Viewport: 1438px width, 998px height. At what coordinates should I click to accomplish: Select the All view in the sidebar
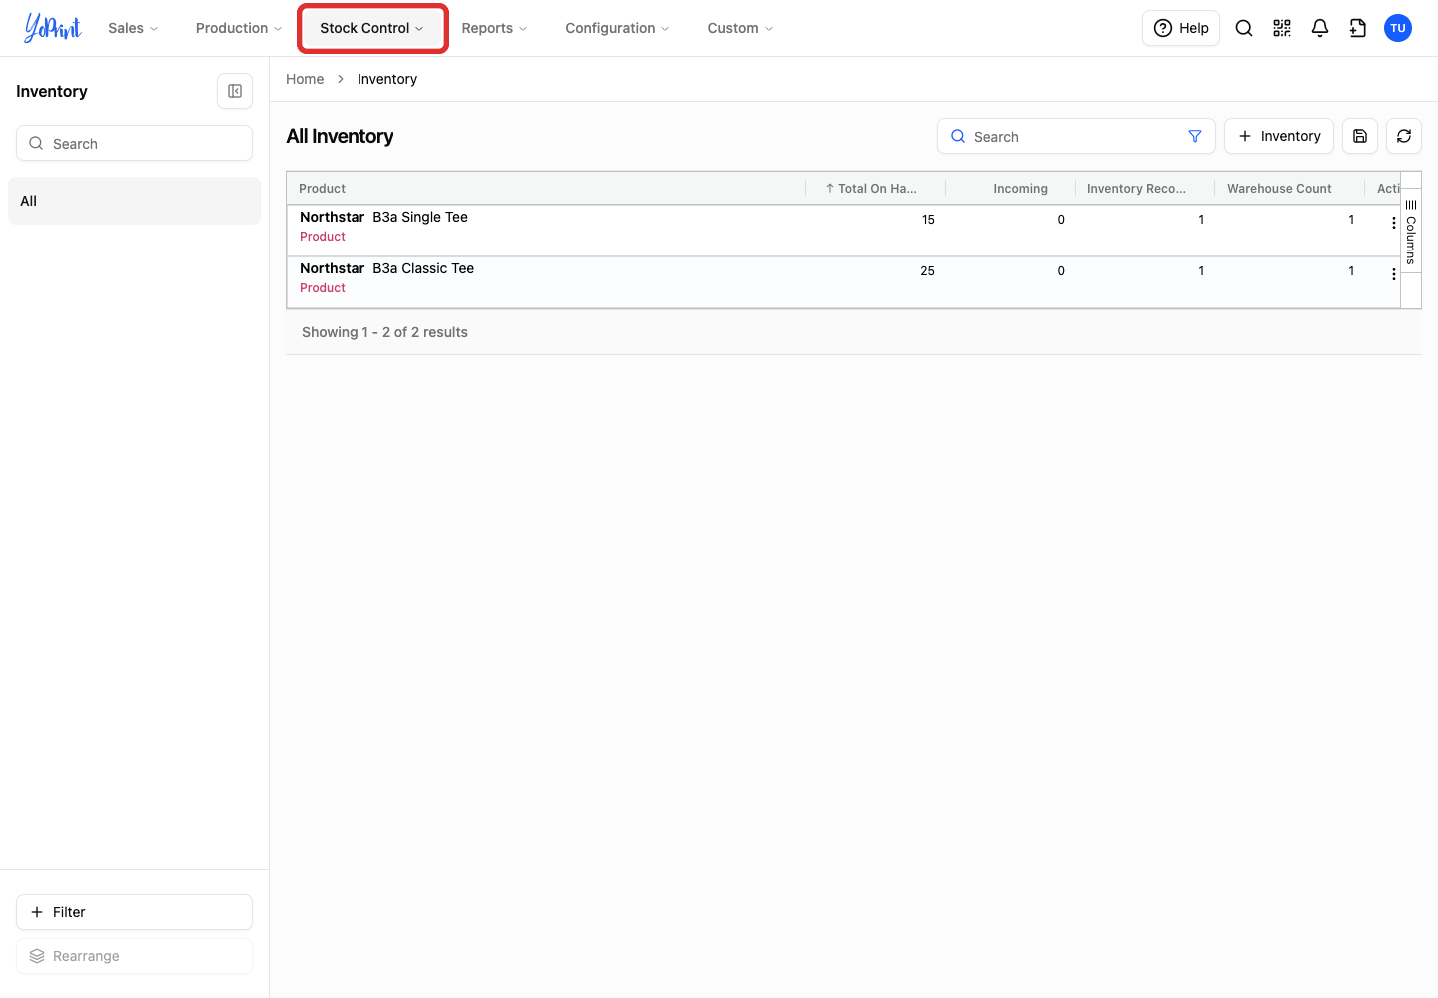click(x=134, y=201)
